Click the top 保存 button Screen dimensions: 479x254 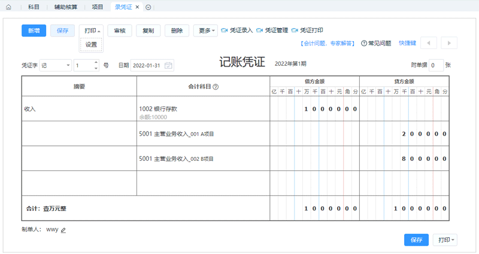tap(63, 30)
